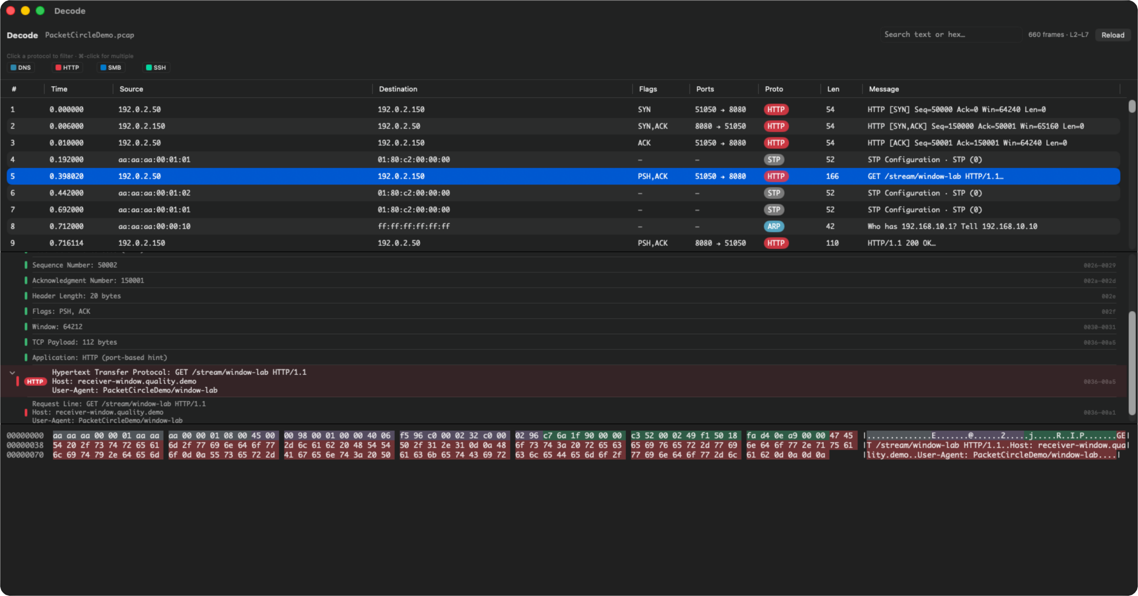Toggle the DNS protocol filter
Image resolution: width=1138 pixels, height=596 pixels.
21,68
